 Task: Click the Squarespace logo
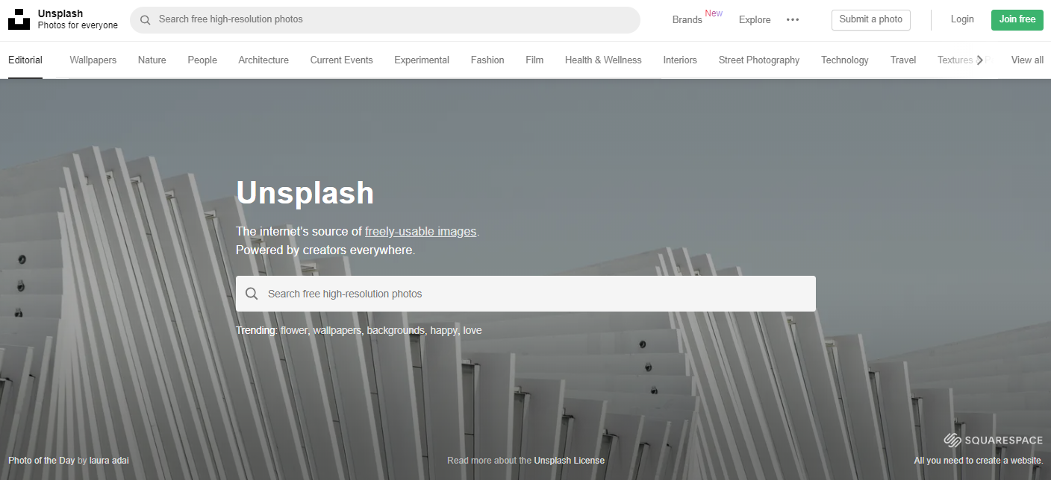coord(993,440)
